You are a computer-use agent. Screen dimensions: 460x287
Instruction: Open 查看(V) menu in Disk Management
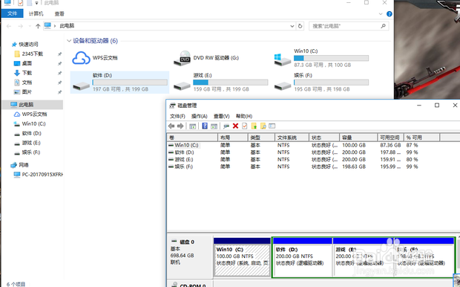[222, 116]
